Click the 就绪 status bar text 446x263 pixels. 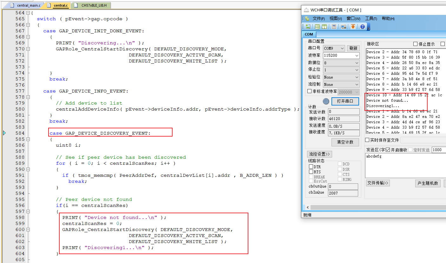pyautogui.click(x=307, y=215)
